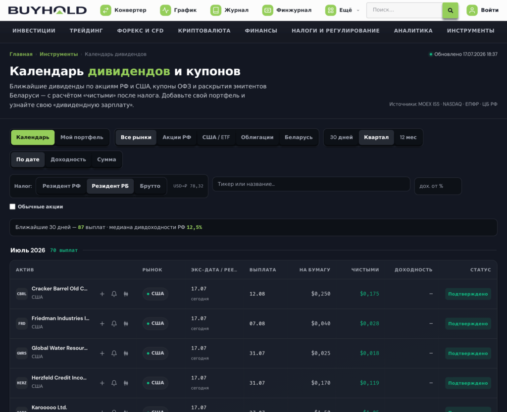This screenshot has height=412, width=507.
Task: Focus the Поиск search field
Action: (x=404, y=10)
